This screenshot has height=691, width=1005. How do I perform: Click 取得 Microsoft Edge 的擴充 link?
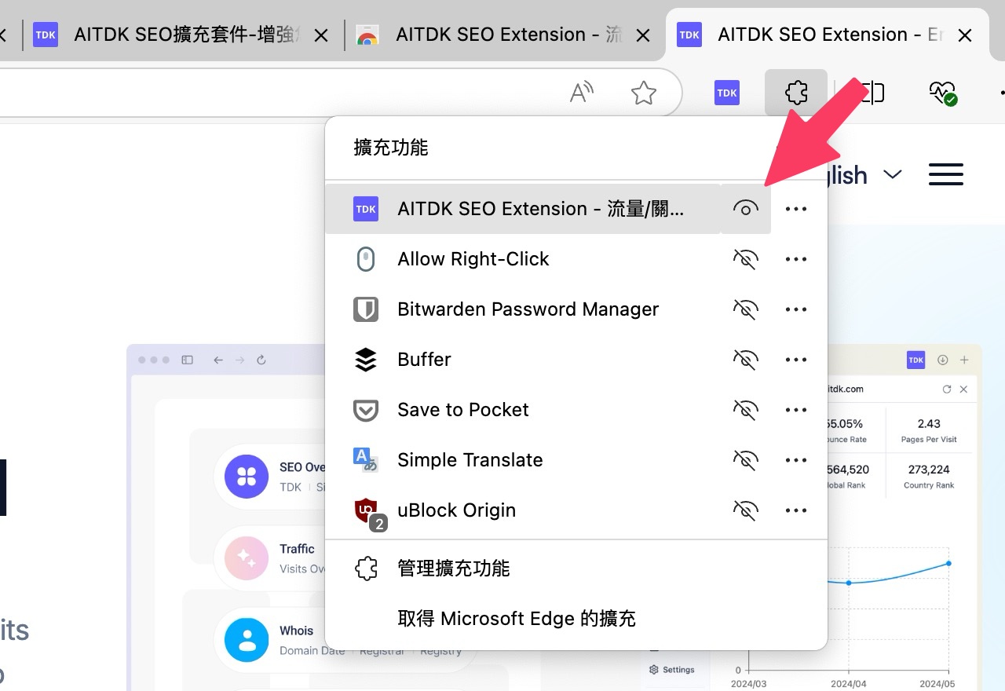576,619
